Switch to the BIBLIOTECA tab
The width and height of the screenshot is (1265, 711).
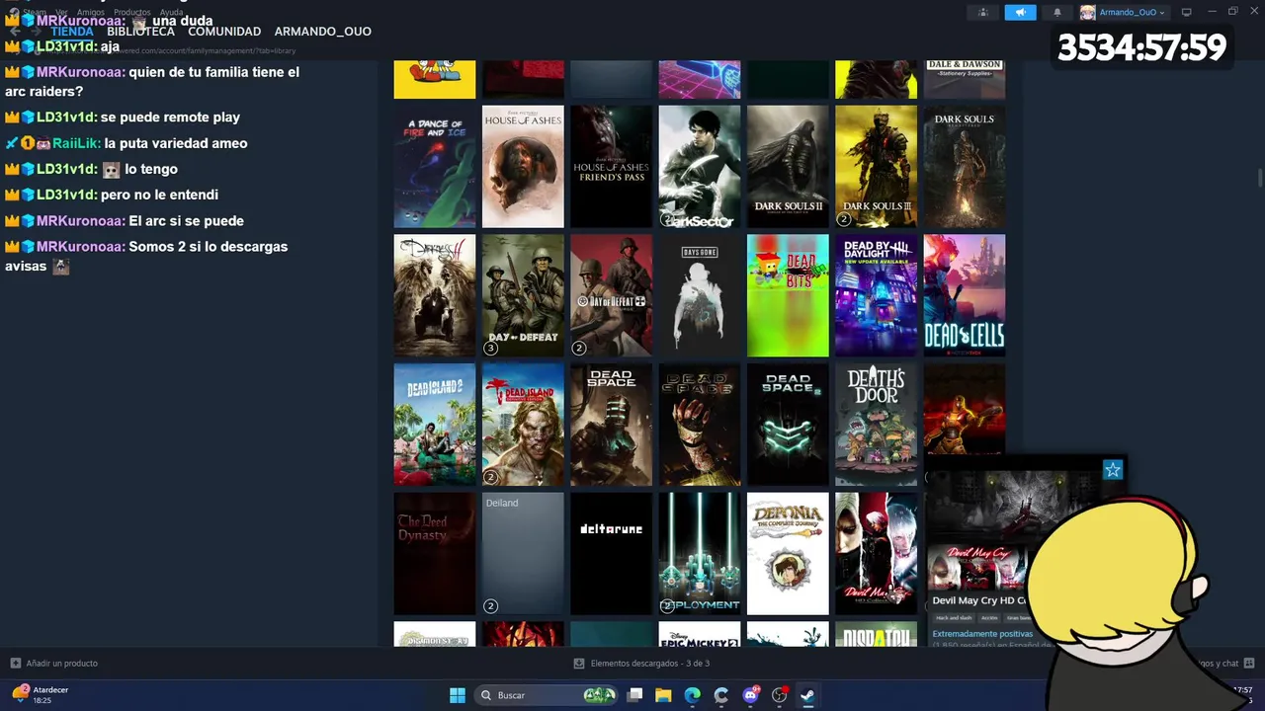tap(140, 32)
